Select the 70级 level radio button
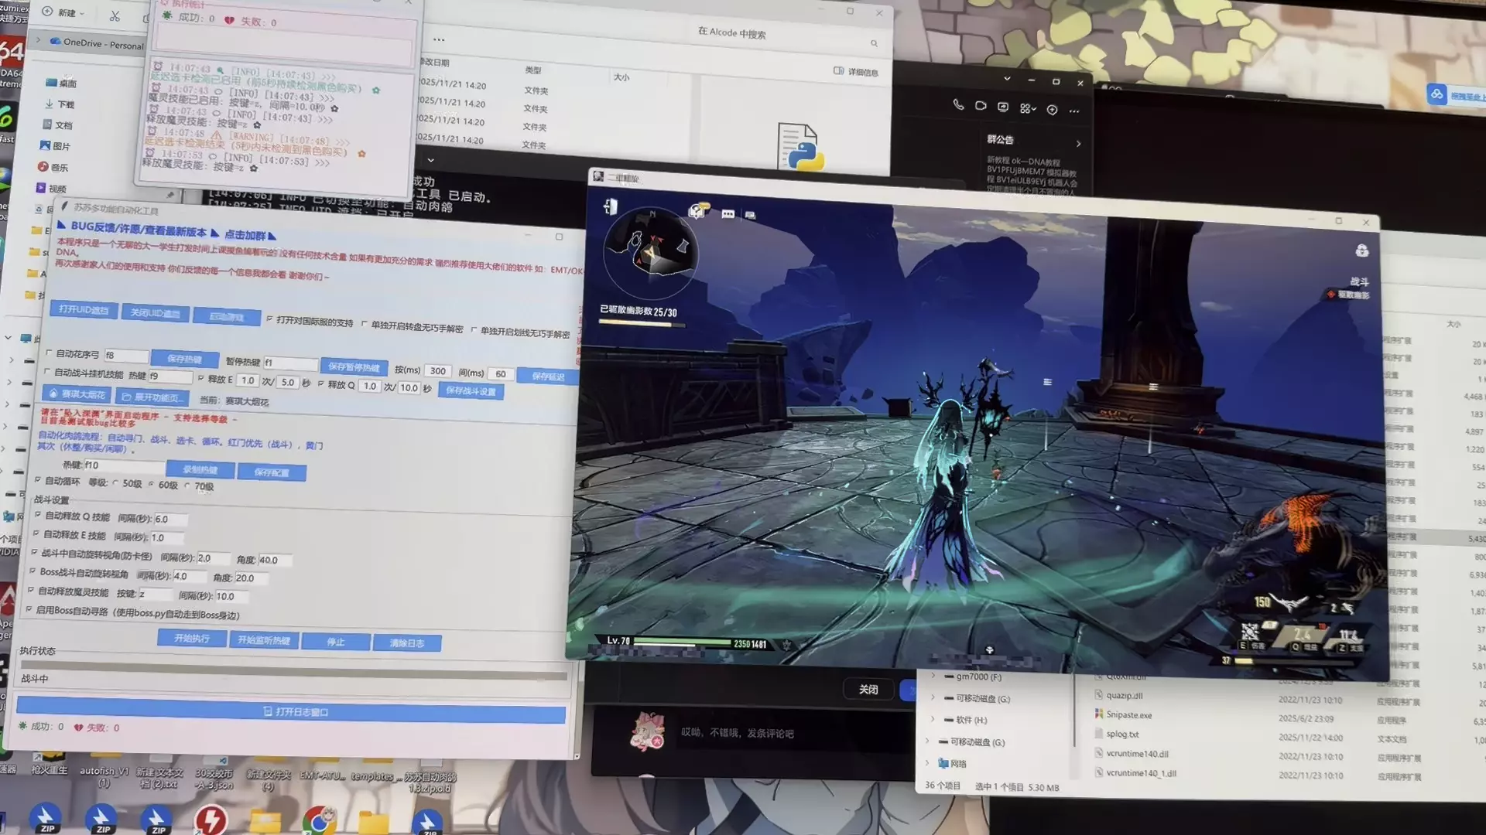The height and width of the screenshot is (835, 1486). 187,486
